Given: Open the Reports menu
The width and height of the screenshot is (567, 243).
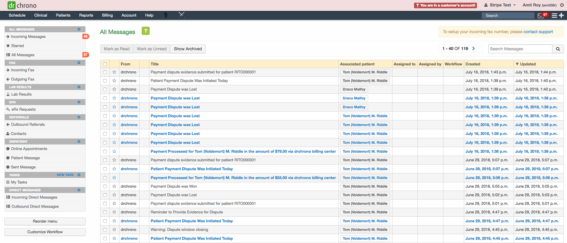Looking at the screenshot, I should [86, 15].
